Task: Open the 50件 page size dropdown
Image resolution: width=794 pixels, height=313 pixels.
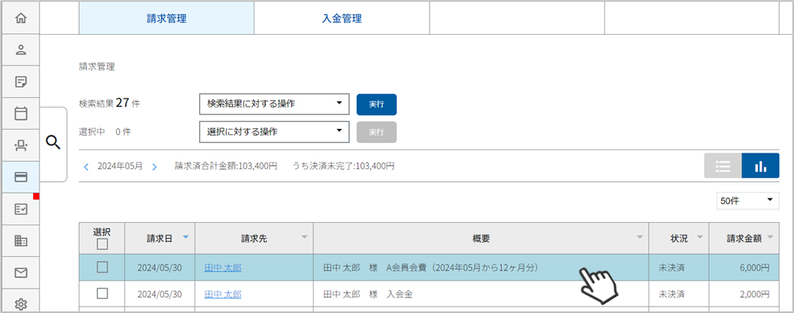Action: [x=747, y=201]
